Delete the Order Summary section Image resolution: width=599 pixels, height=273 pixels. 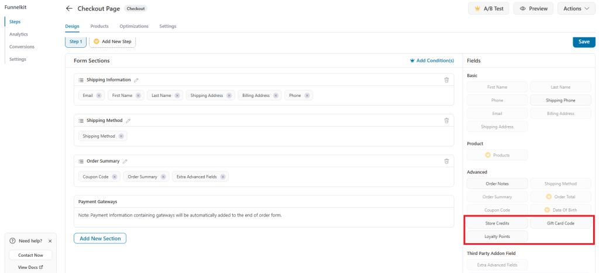click(x=446, y=161)
